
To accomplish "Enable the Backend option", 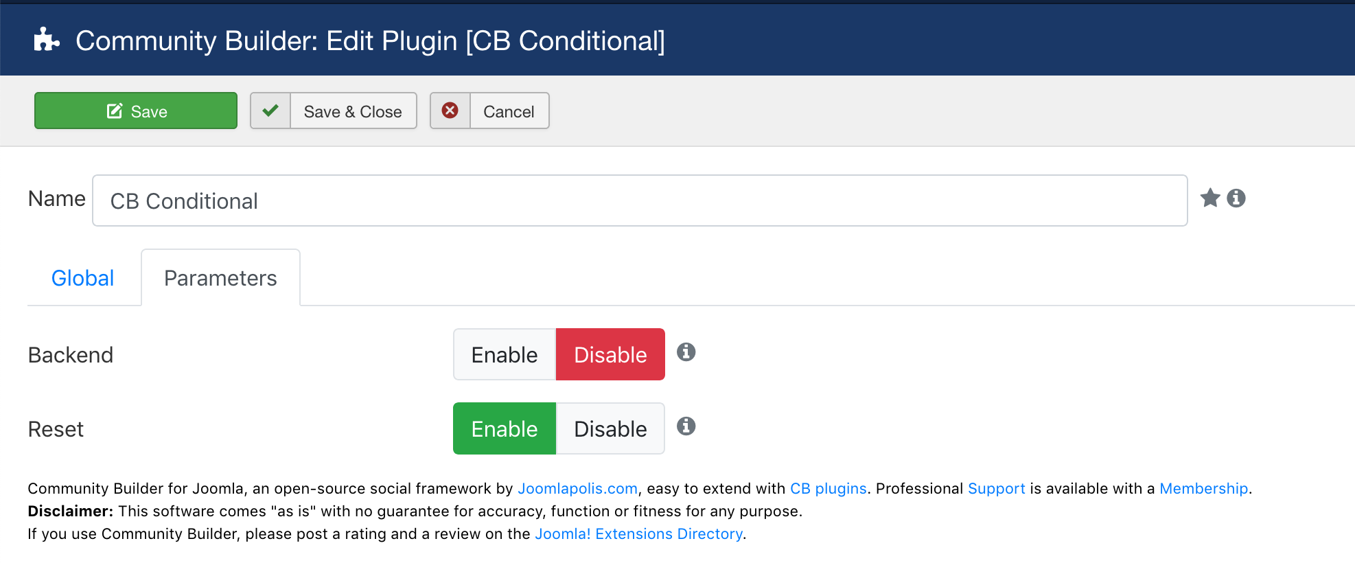I will coord(505,354).
